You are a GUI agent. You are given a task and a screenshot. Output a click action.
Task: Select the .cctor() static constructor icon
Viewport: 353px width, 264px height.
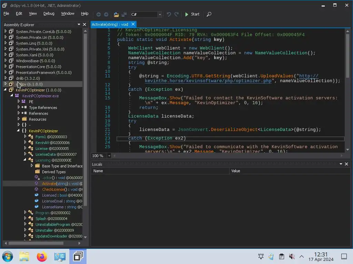37,177
